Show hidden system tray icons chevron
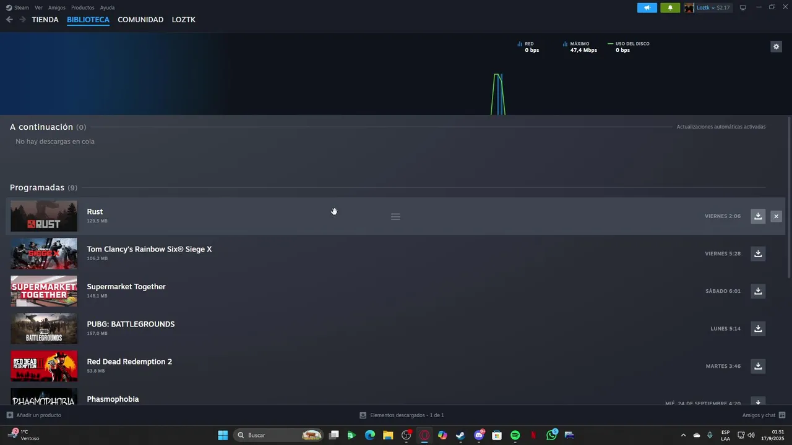 pos(683,435)
